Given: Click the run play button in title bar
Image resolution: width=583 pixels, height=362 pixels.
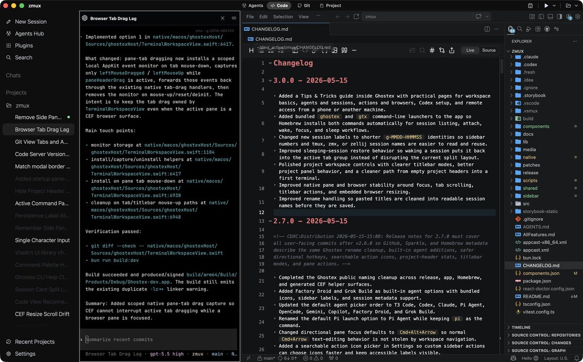Looking at the screenshot, I should [x=547, y=5].
